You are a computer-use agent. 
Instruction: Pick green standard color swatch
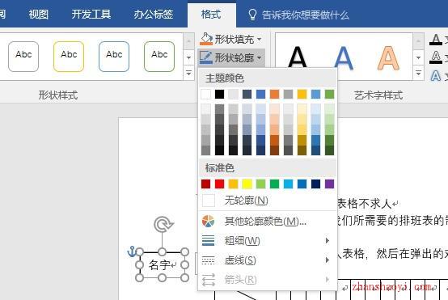(274, 184)
